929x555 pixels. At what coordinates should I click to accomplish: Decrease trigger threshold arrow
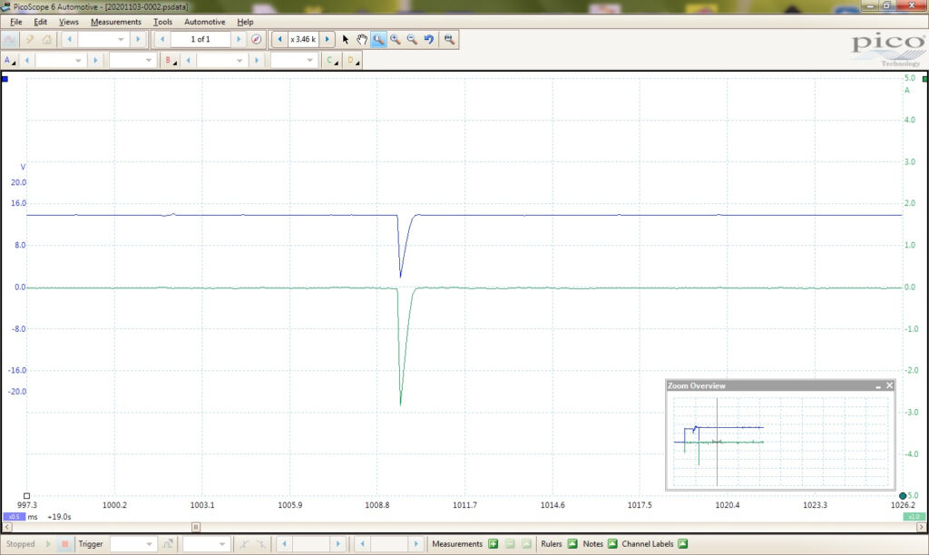[x=284, y=544]
